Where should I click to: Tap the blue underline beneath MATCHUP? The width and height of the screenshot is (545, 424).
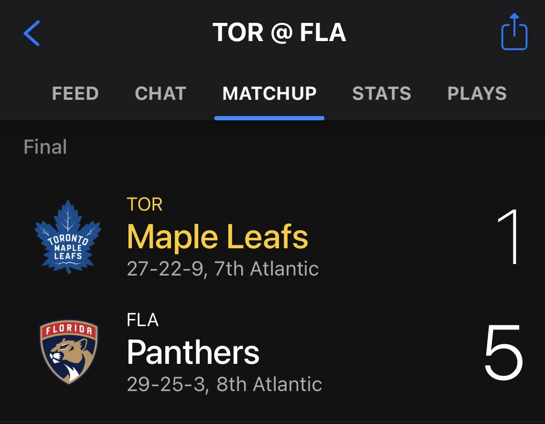[269, 118]
